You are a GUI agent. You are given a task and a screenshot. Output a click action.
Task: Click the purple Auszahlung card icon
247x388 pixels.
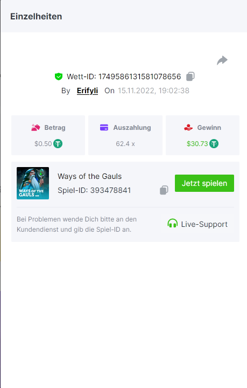click(x=104, y=127)
